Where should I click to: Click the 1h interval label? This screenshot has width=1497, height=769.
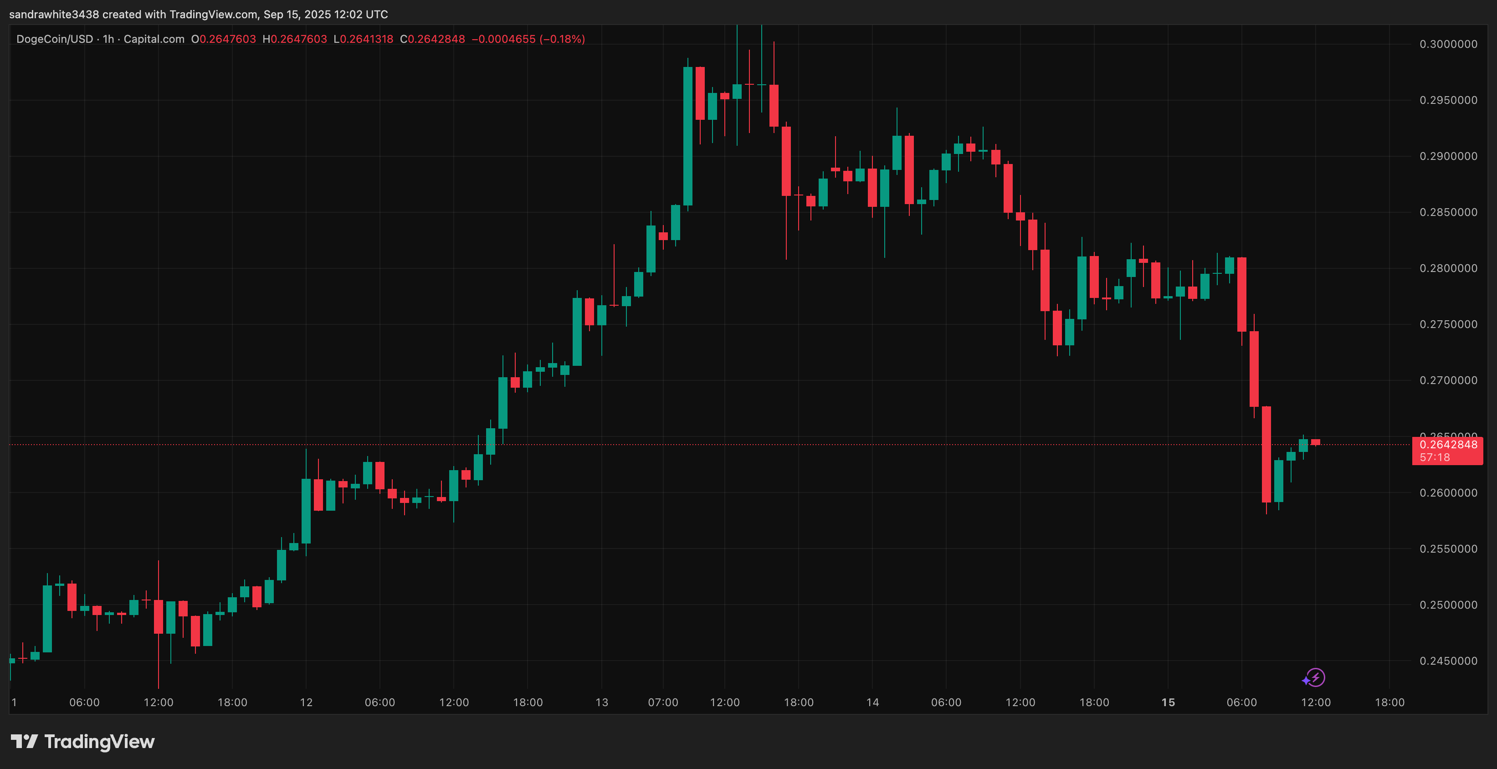pos(108,39)
